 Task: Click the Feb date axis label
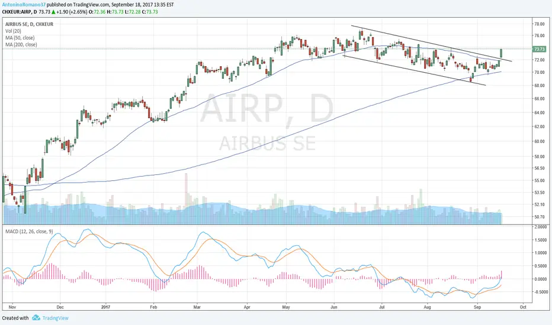pyautogui.click(x=153, y=307)
